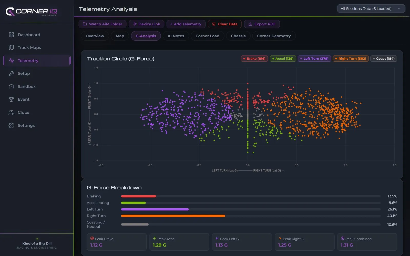Screen dimensions: 410x256
Task: Click the Peak Combined 1.31 G card
Action: click(367, 242)
